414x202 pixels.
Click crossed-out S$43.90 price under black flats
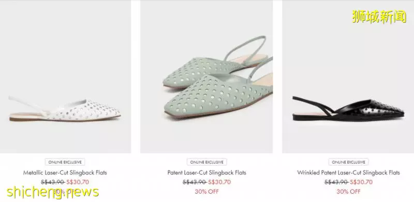coord(336,182)
